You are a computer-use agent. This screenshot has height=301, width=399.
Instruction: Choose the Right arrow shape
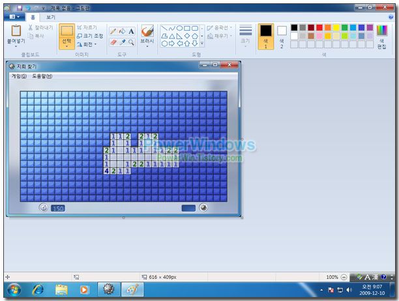click(x=172, y=44)
